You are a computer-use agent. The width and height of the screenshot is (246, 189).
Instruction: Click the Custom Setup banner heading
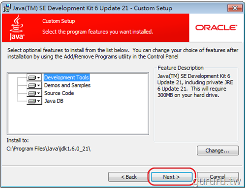[x=59, y=21]
